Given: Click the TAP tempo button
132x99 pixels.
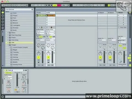Looking at the screenshot, I should coord(4,5).
